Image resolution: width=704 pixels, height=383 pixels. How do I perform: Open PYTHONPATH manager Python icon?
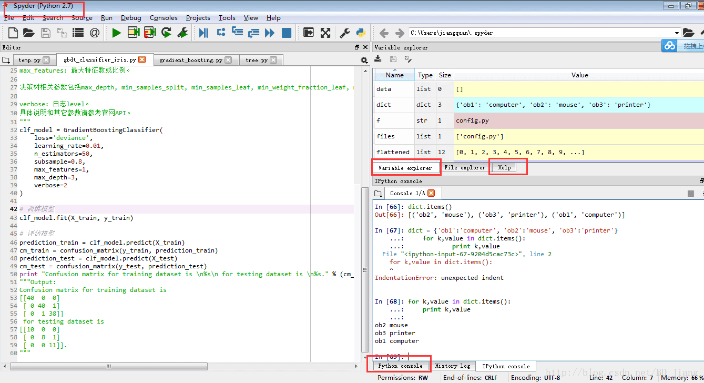[x=361, y=33]
